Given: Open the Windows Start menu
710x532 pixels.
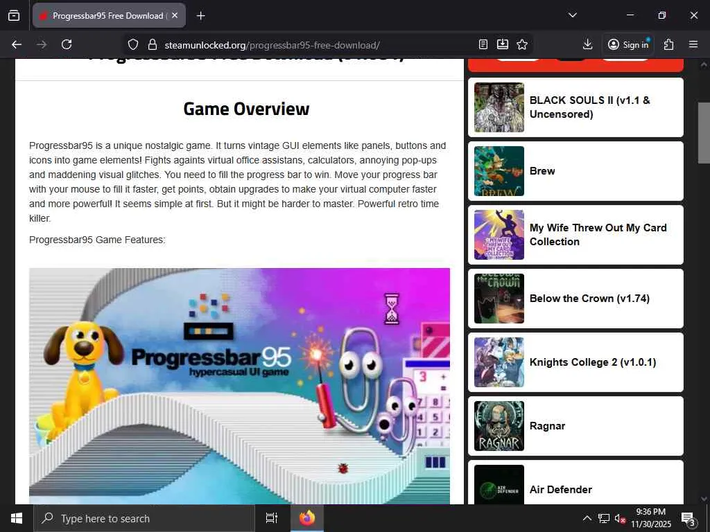Looking at the screenshot, I should [17, 518].
